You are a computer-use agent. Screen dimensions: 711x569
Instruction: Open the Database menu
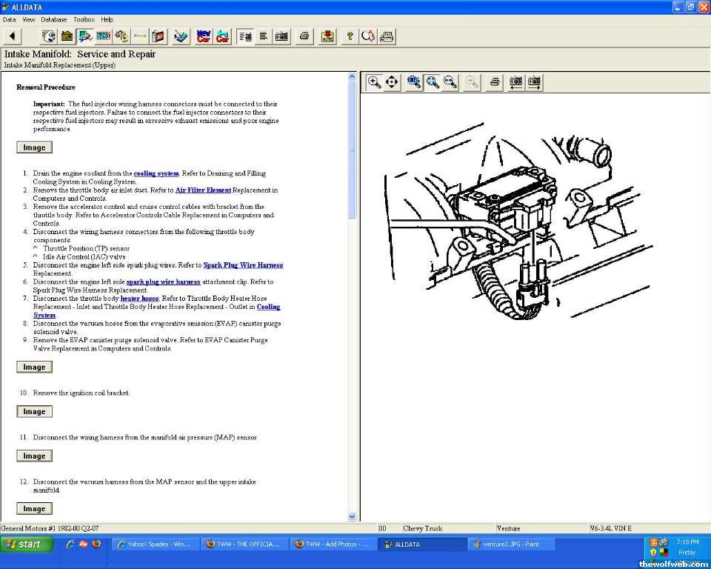[53, 19]
